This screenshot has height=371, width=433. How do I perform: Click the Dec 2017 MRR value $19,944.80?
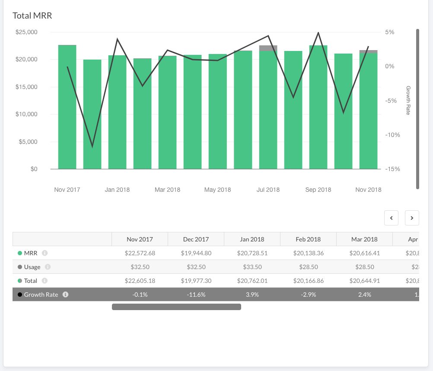click(196, 253)
